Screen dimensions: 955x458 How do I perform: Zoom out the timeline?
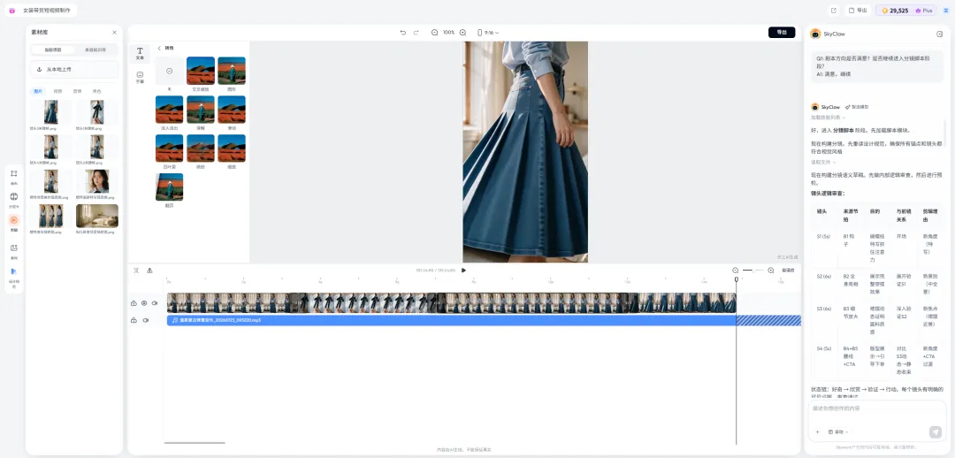735,270
